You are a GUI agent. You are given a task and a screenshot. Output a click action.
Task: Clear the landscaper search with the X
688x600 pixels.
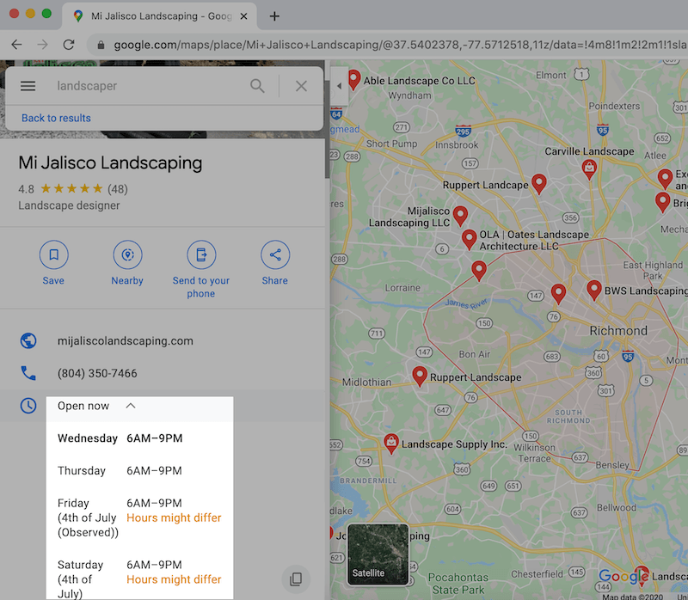tap(302, 86)
